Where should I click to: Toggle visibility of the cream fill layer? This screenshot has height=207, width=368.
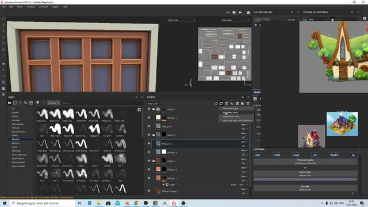coord(149,117)
